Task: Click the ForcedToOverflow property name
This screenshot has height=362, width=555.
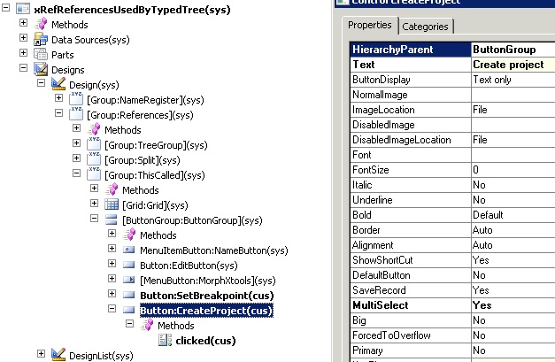Action: pyautogui.click(x=391, y=335)
